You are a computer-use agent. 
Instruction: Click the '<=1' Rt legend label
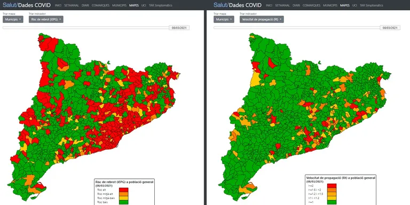click(x=311, y=202)
